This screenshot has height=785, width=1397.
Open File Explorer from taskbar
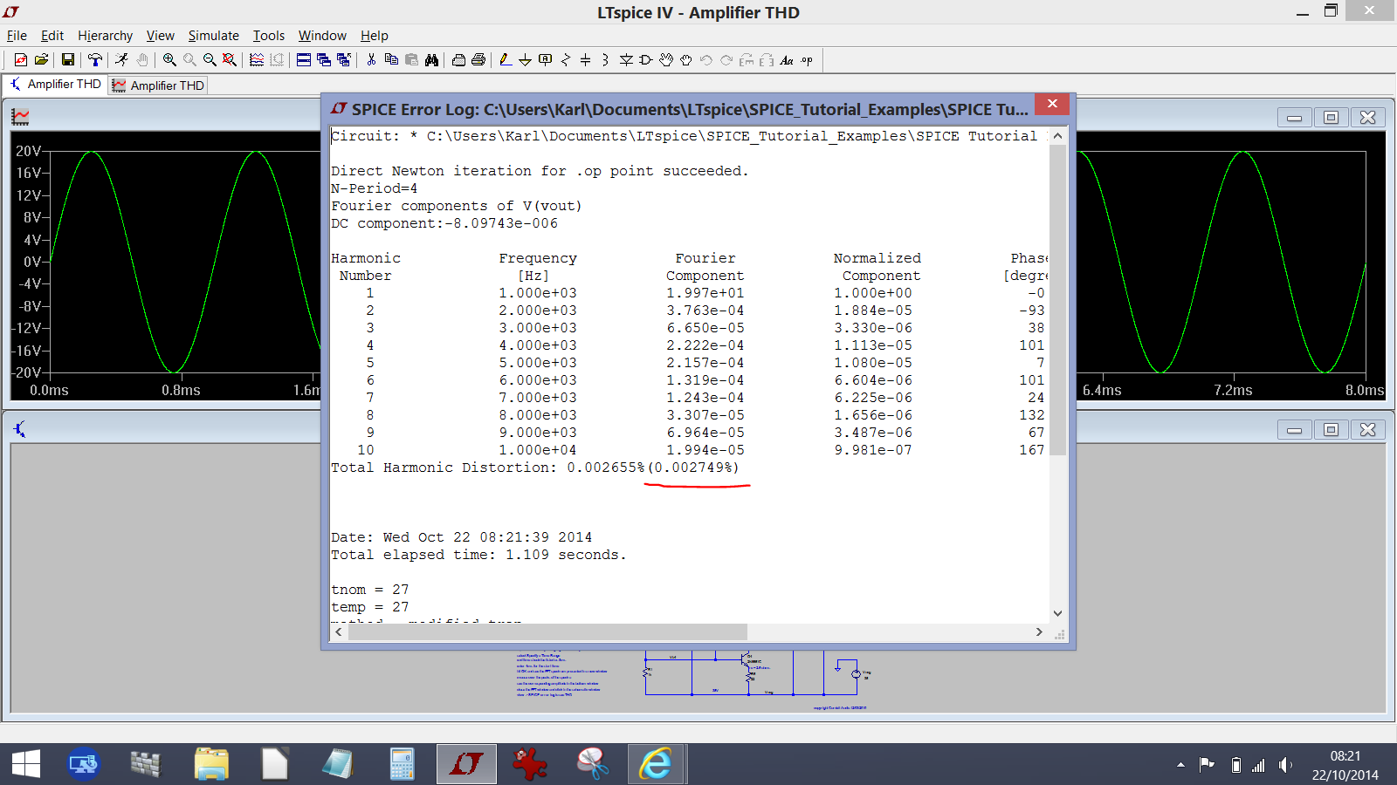point(211,764)
